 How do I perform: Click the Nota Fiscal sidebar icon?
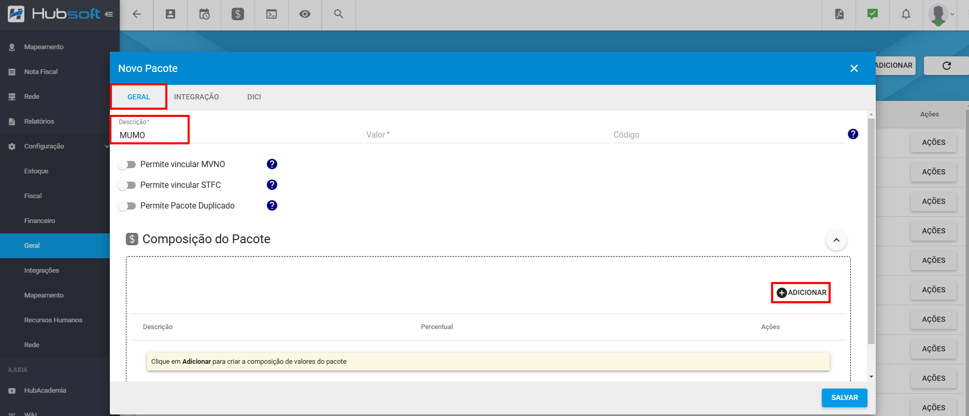point(12,72)
